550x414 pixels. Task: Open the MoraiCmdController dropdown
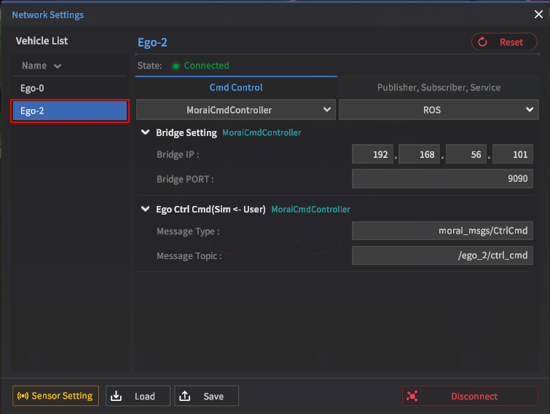pyautogui.click(x=235, y=110)
